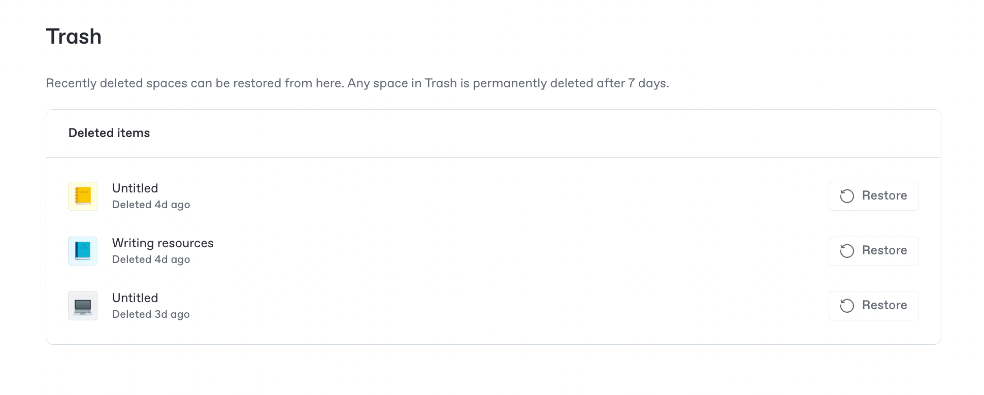Click the circular arrow icon beside yellow notebook Untitled
The width and height of the screenshot is (984, 395).
pyautogui.click(x=847, y=196)
